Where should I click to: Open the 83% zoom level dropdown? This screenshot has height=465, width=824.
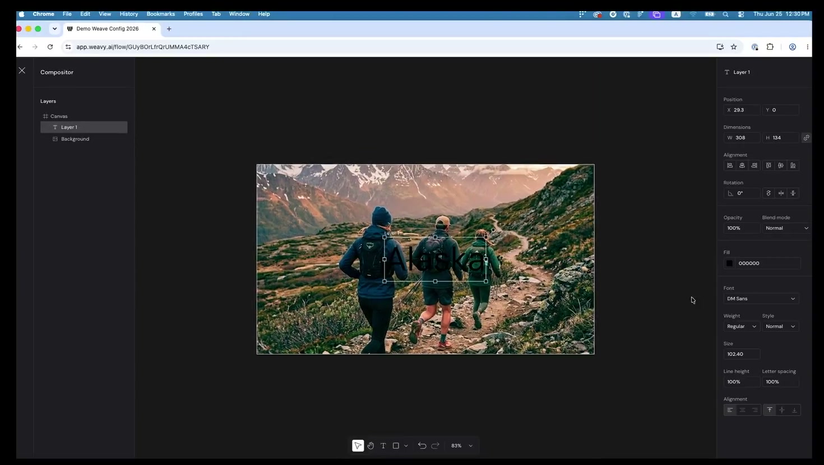point(462,445)
